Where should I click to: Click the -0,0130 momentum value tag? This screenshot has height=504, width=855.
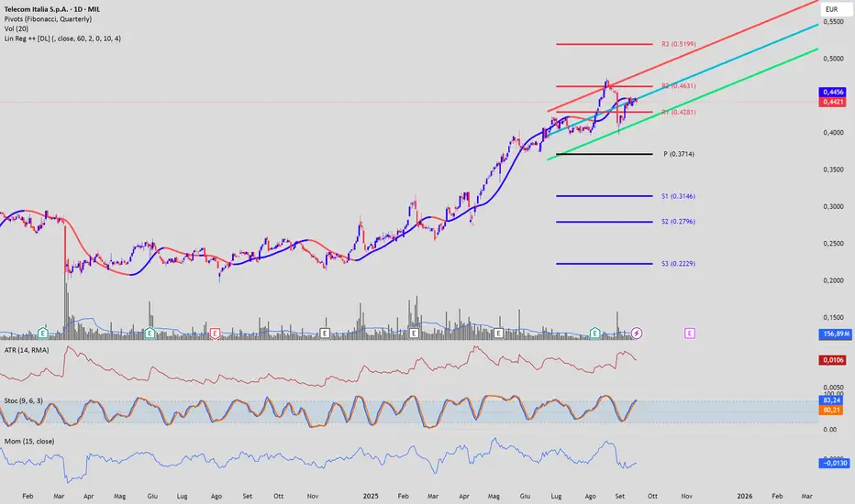pos(835,463)
